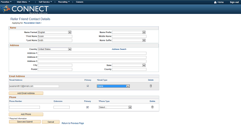The image size is (241, 135).
Task: Open the Favorites menu
Action: 6,2
